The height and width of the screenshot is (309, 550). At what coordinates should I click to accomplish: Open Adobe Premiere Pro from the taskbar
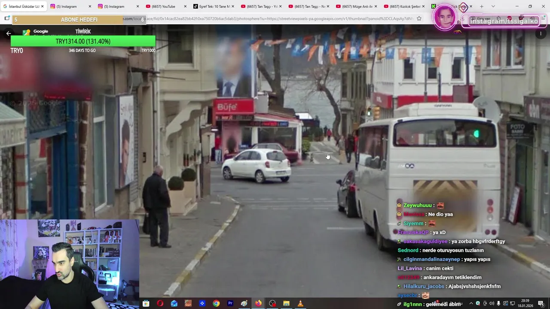230,303
